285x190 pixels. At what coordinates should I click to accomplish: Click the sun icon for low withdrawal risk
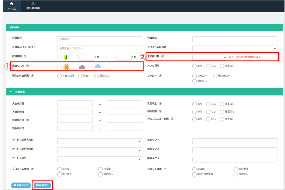click(66, 67)
